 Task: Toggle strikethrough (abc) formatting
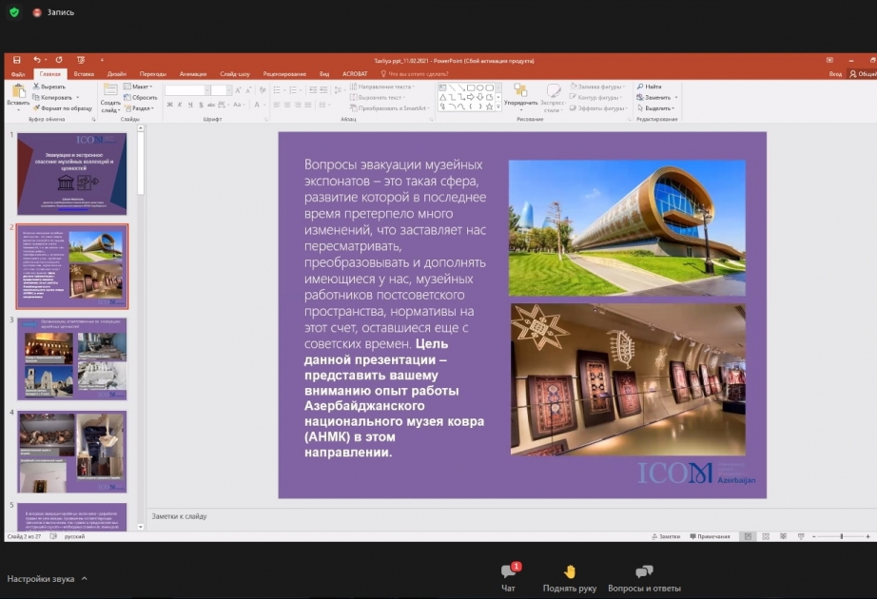[x=211, y=105]
